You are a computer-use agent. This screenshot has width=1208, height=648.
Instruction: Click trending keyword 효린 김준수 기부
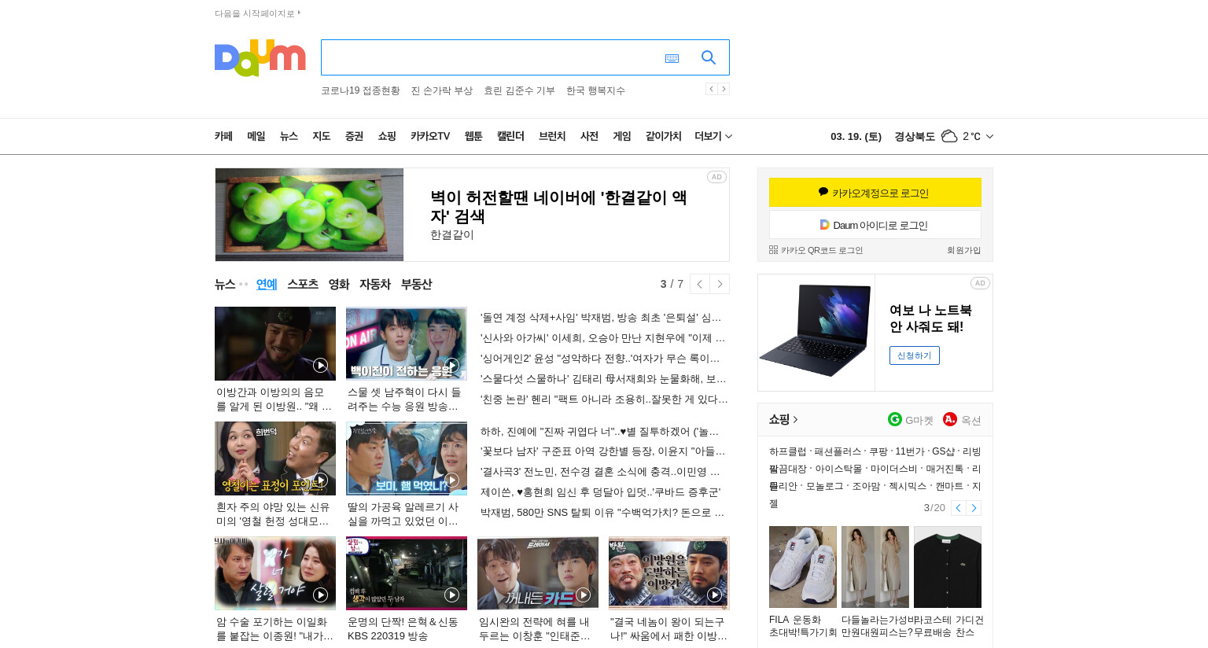click(x=519, y=90)
